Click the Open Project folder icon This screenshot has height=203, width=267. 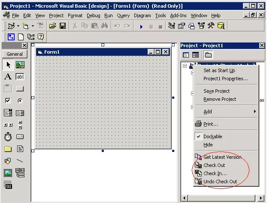53,26
